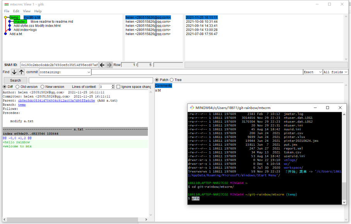Find previous commit with up arrow
Image resolution: width=351 pixels, height=224 pixels.
pos(21,72)
